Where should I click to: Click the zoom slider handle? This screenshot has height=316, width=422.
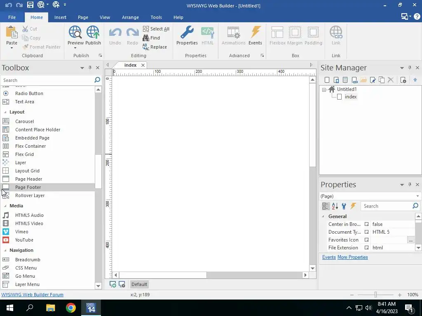click(375, 295)
